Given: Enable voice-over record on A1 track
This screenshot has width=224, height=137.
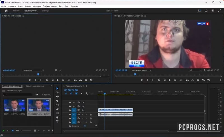Looking at the screenshot, I should 91,114.
